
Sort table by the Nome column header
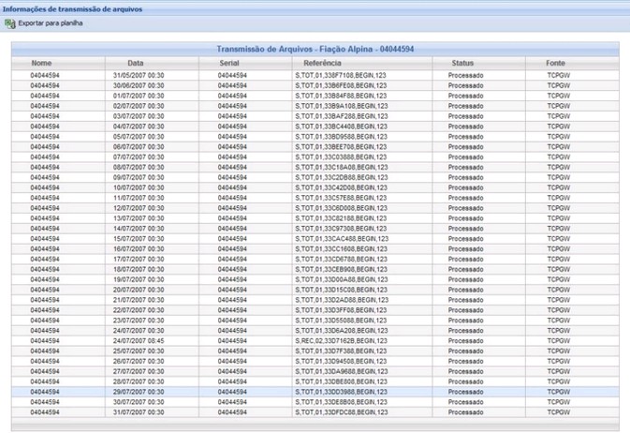(41, 63)
